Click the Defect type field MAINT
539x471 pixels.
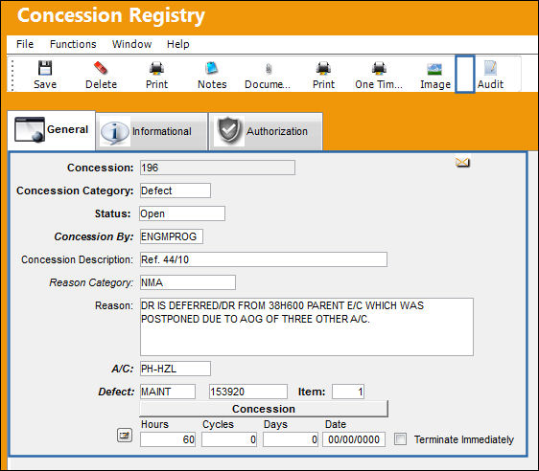pos(168,392)
